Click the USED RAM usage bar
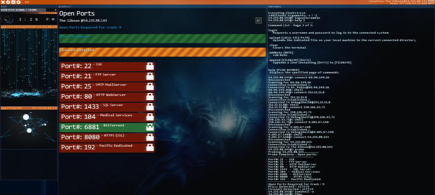 tap(29, 10)
